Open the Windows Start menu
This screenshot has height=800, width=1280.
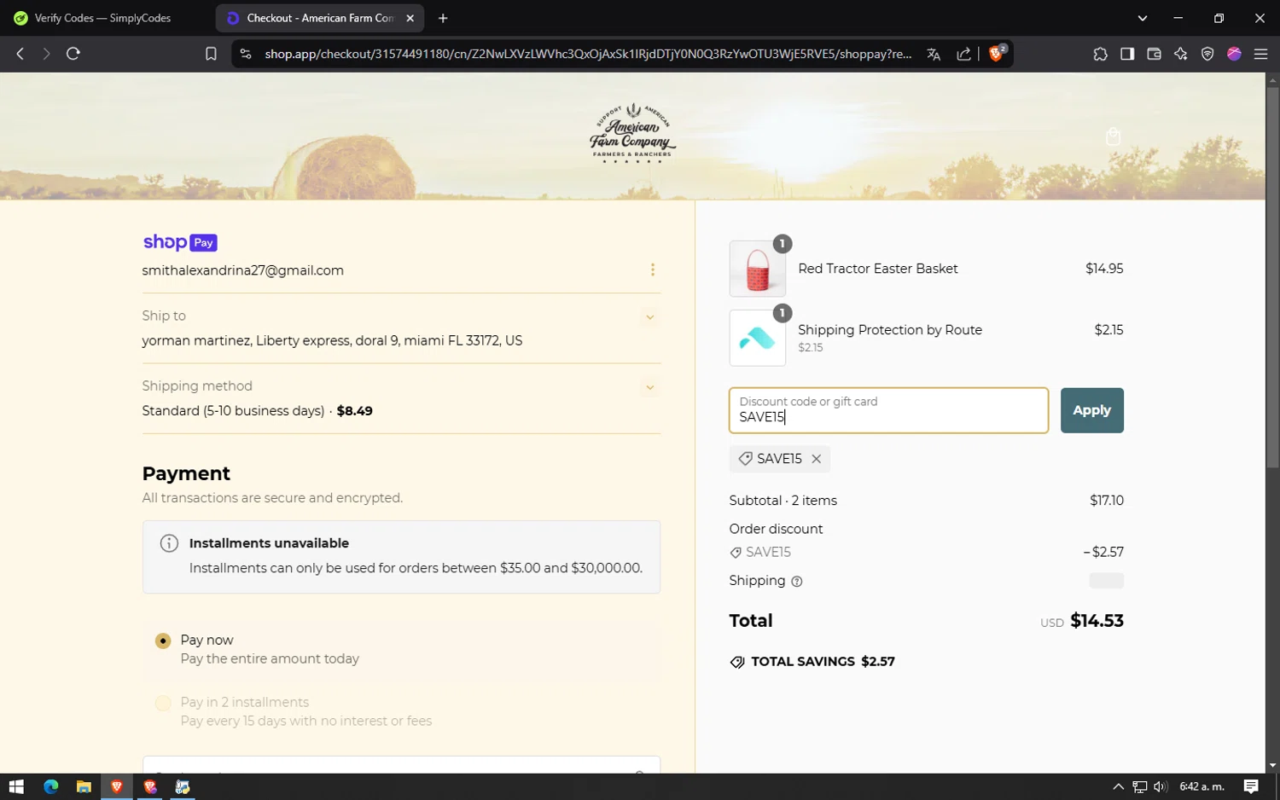[x=16, y=786]
